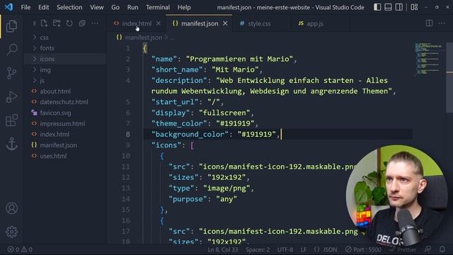The width and height of the screenshot is (453, 255).
Task: Expand the css folder
Action: coord(65,38)
